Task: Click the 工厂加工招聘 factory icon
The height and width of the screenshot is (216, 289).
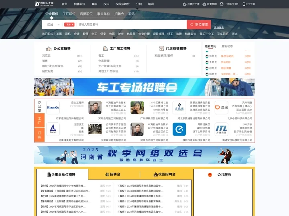Action: point(105,48)
